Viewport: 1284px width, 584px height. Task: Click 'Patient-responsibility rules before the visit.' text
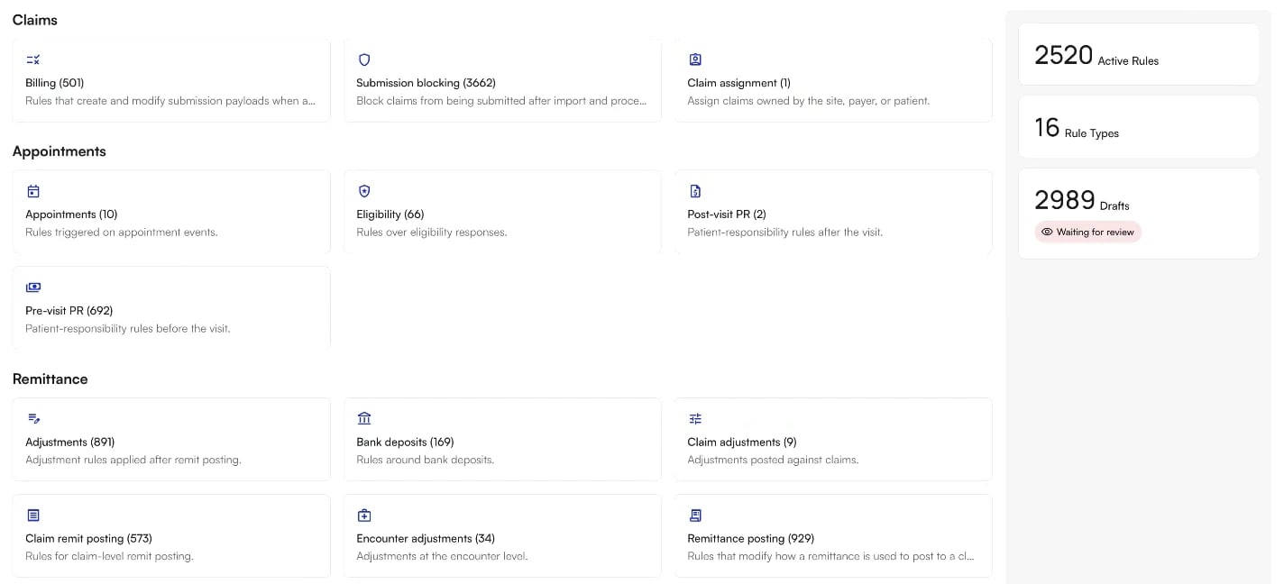coord(128,329)
